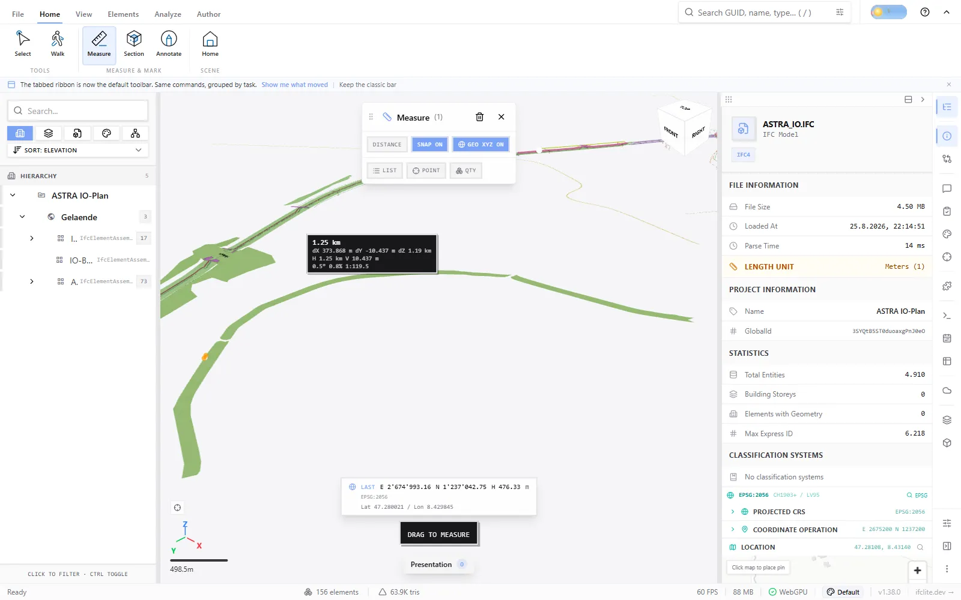
Task: Select the Point measure mode
Action: pos(426,170)
